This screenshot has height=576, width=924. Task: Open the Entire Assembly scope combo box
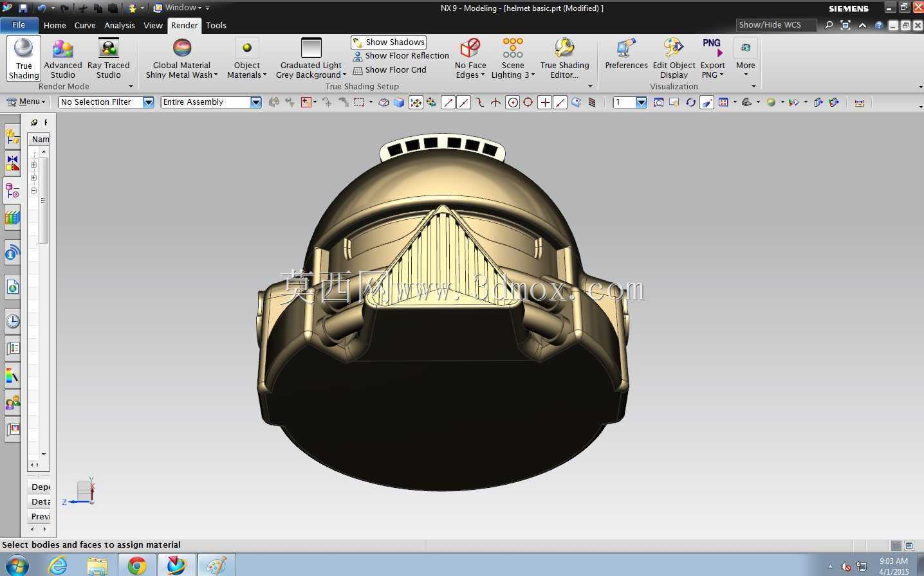211,102
